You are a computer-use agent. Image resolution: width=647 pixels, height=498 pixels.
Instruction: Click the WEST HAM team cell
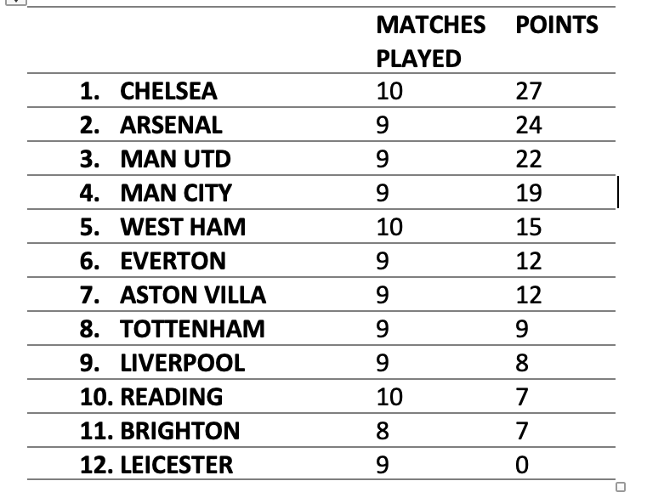183,227
